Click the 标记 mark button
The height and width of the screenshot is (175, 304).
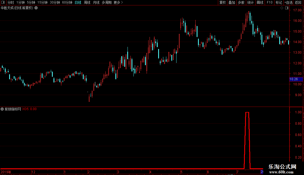[279, 2]
